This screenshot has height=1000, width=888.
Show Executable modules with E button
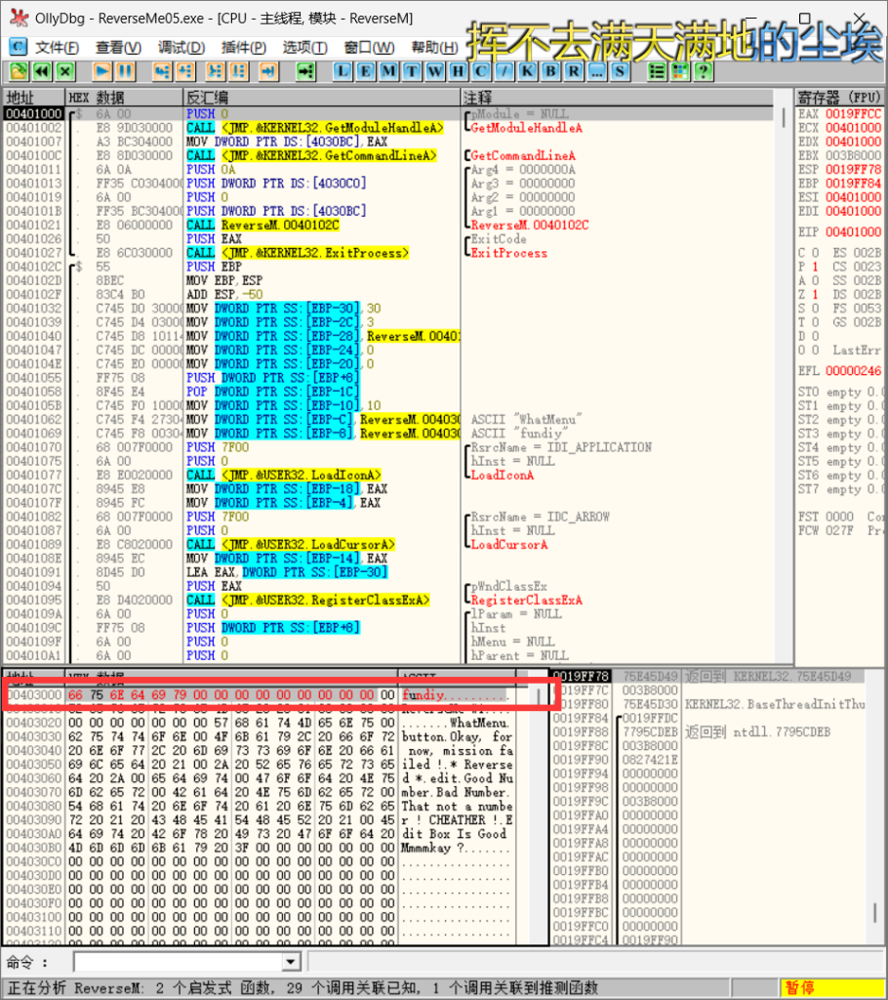tap(367, 71)
